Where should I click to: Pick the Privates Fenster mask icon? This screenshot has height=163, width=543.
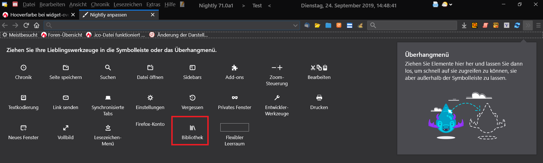234,98
